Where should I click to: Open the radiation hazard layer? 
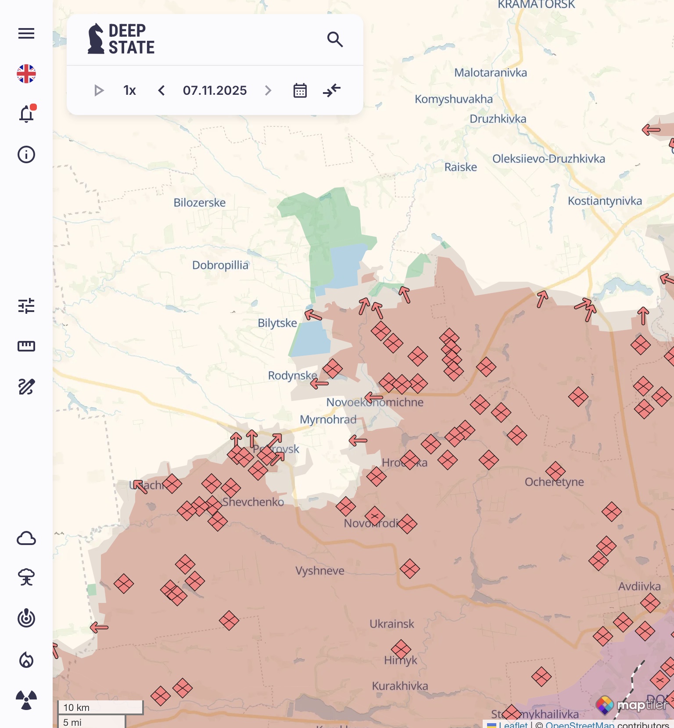(x=26, y=700)
